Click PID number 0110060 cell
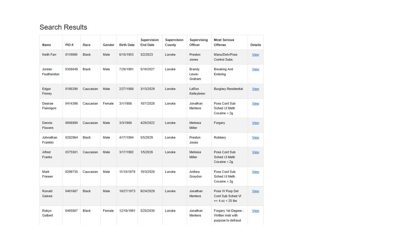Viewport: 400px width, 225px height. pos(71,55)
